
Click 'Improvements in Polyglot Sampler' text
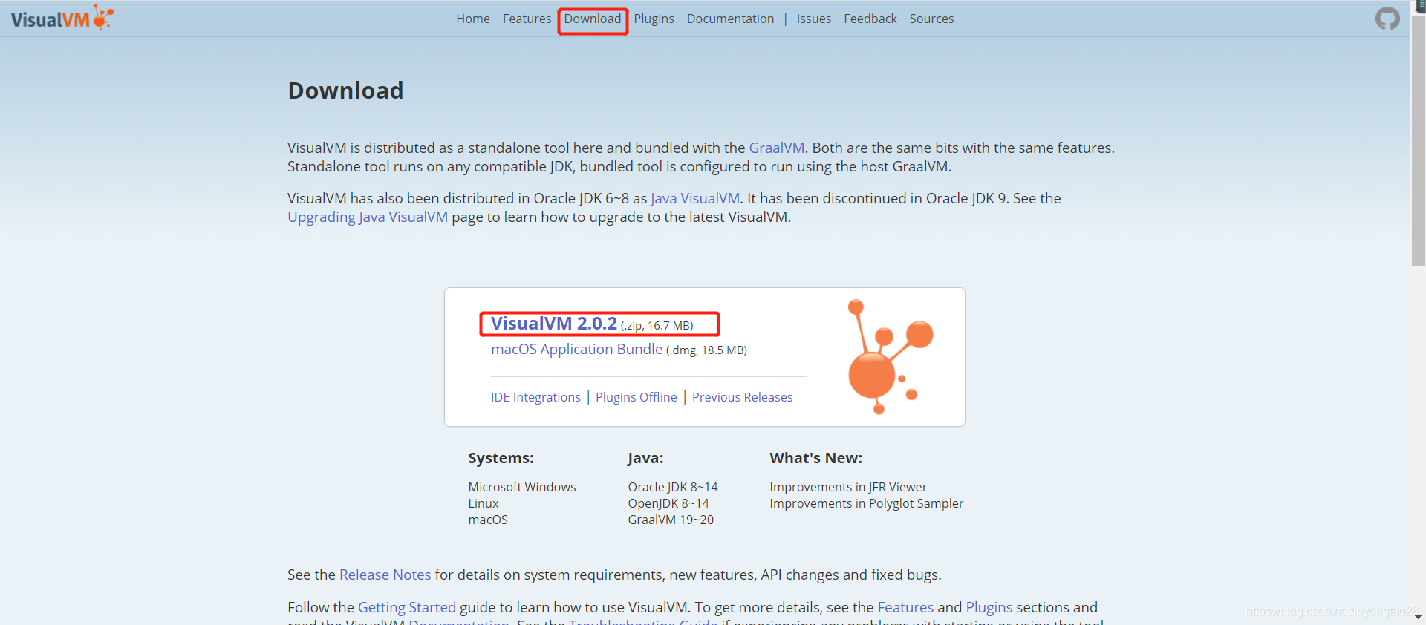pos(866,503)
